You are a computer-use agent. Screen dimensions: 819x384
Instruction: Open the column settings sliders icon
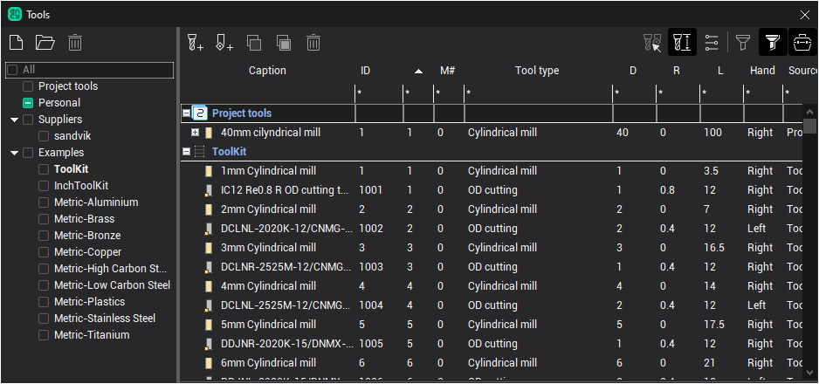coord(712,42)
